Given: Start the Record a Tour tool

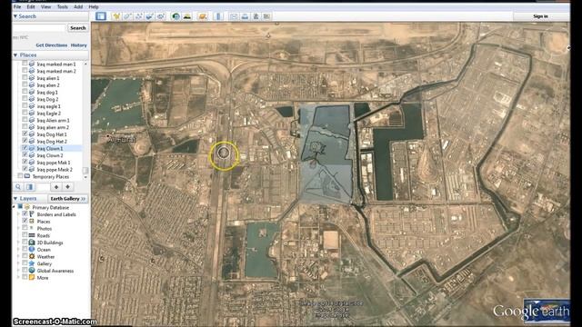Looking at the screenshot, I should [161, 16].
